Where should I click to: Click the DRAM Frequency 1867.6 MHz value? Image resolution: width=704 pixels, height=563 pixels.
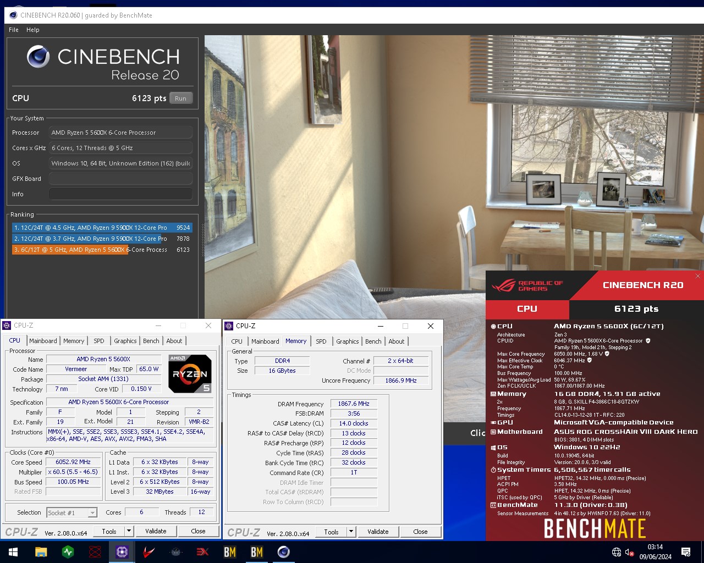pos(354,404)
